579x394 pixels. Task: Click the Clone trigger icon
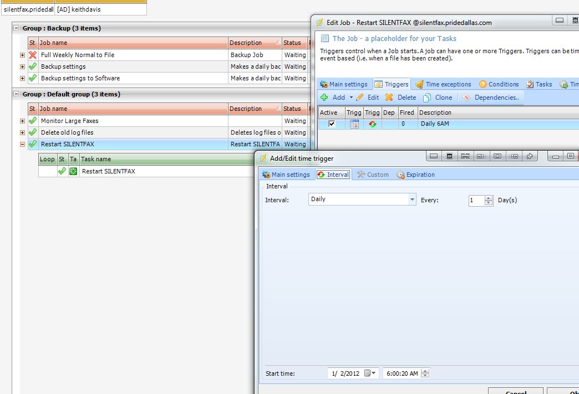(x=427, y=98)
